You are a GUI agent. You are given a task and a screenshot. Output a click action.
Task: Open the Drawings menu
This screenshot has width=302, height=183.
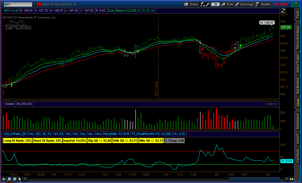pyautogui.click(x=245, y=4)
